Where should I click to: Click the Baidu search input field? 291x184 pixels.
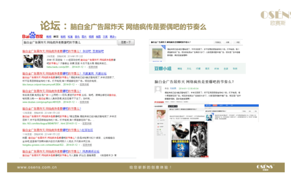[x=69, y=42]
